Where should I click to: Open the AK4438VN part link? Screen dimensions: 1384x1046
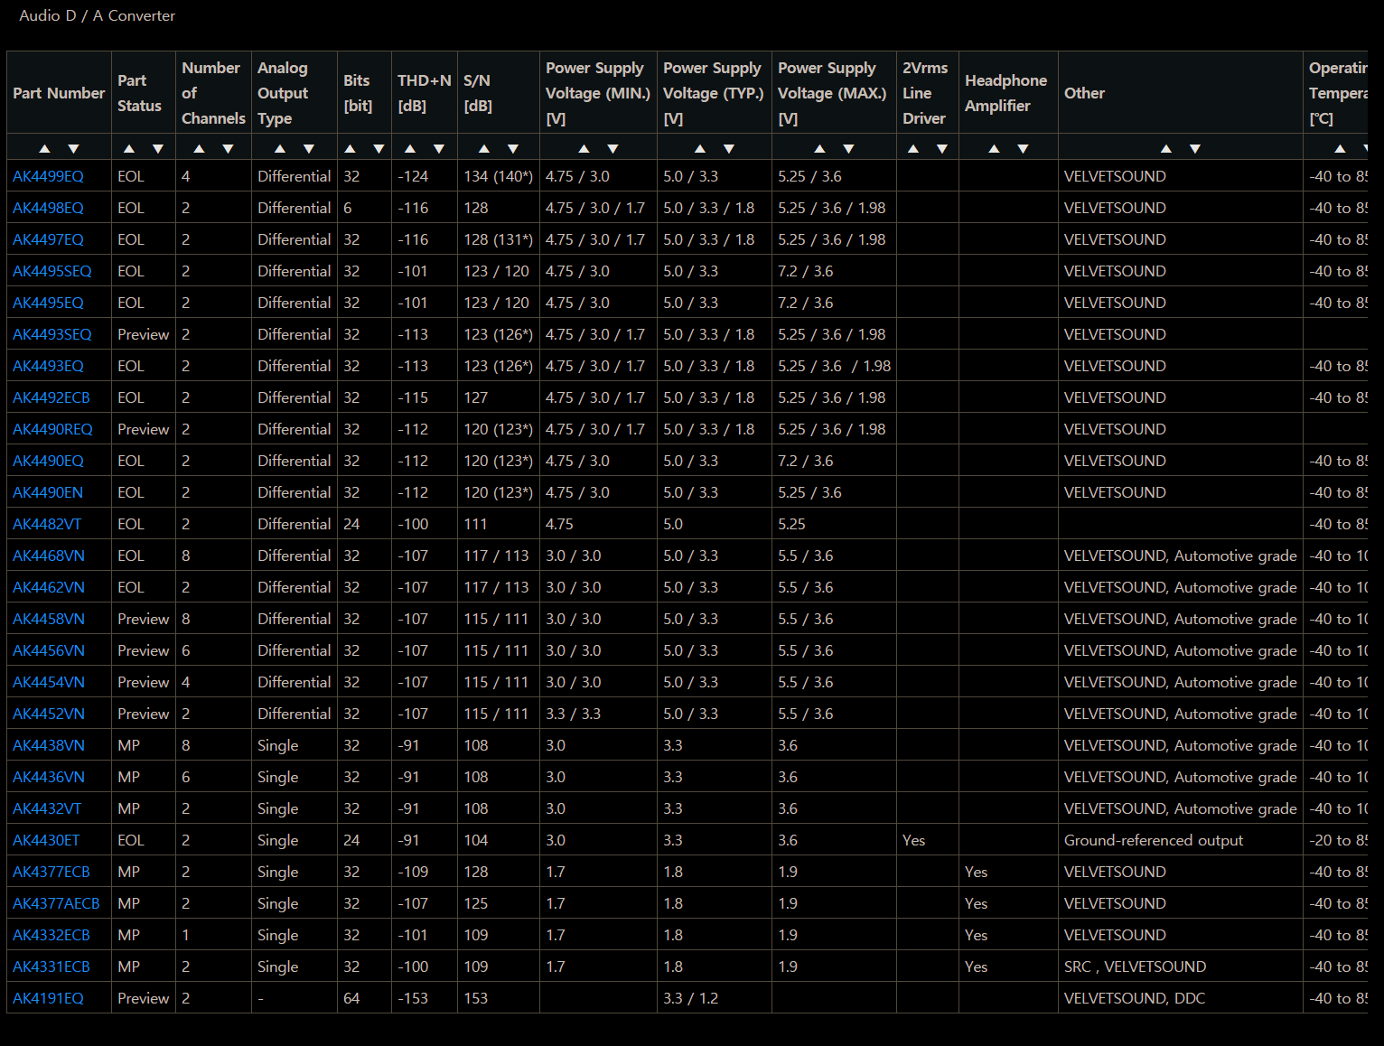49,745
